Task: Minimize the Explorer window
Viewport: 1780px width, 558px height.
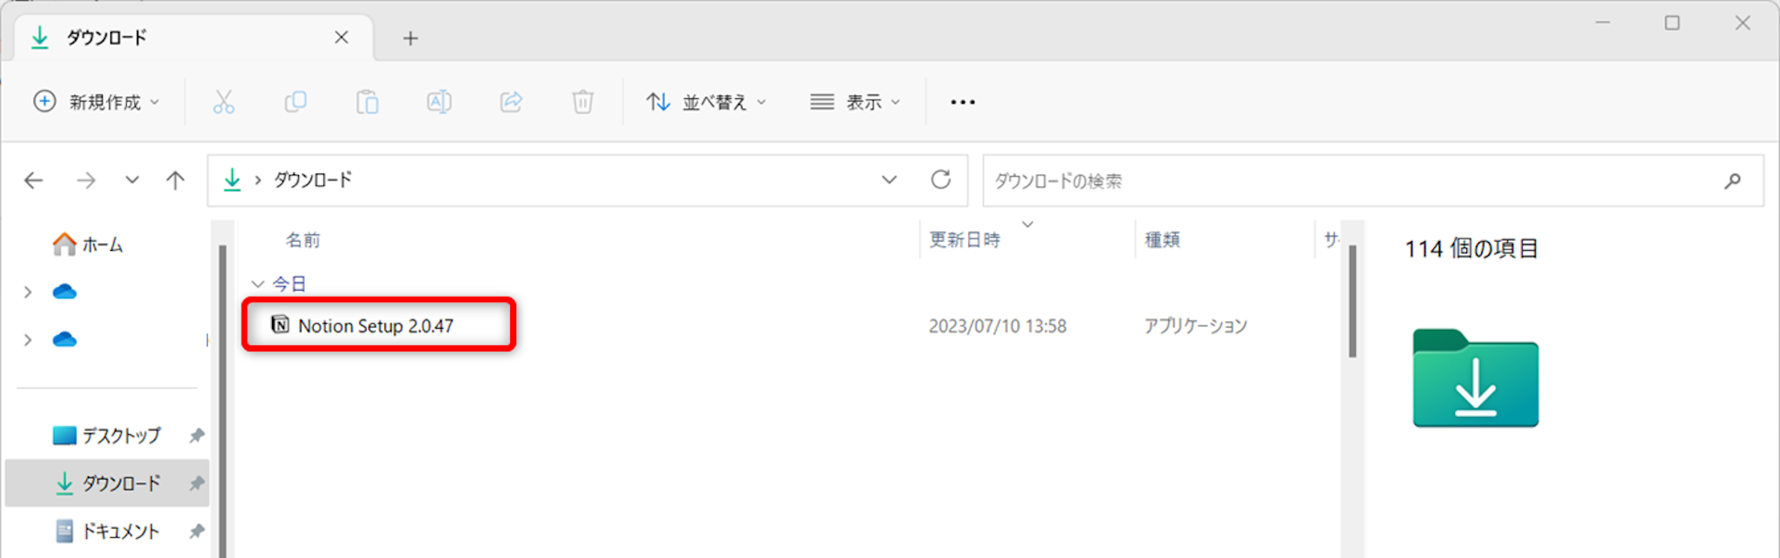Action: coord(1603,23)
